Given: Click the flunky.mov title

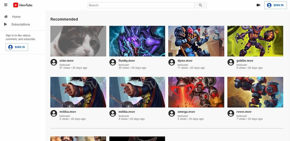Looking at the screenshot, I should pos(127,61).
